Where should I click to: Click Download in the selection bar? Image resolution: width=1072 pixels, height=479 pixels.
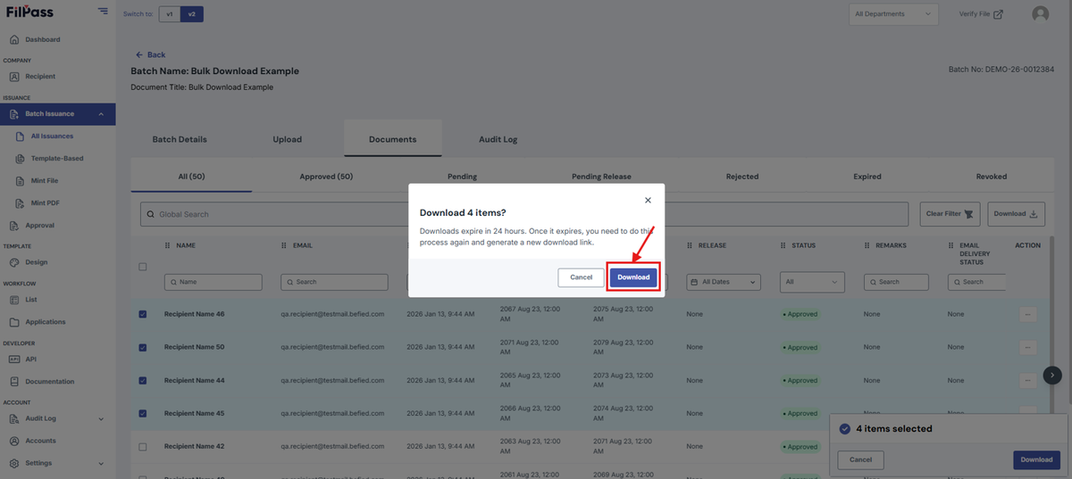tap(1036, 460)
